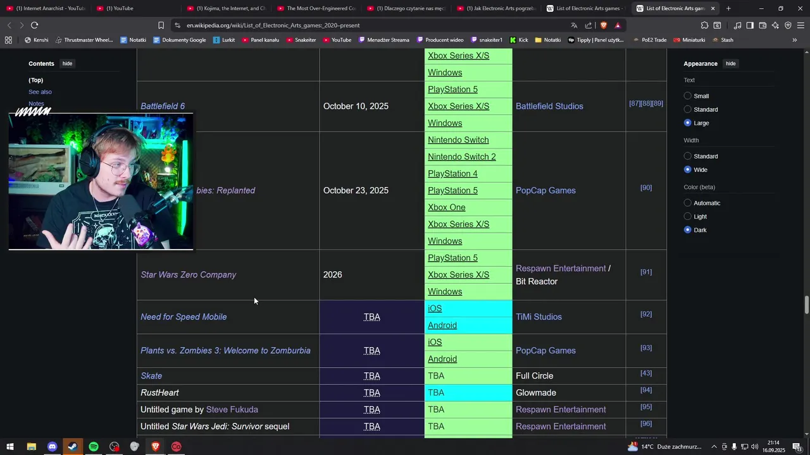Open the Steve Fukuda link
This screenshot has height=455, width=810.
(x=232, y=409)
